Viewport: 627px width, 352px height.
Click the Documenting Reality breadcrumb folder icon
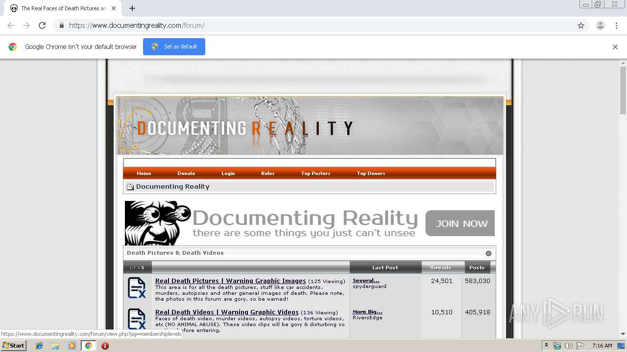click(130, 187)
